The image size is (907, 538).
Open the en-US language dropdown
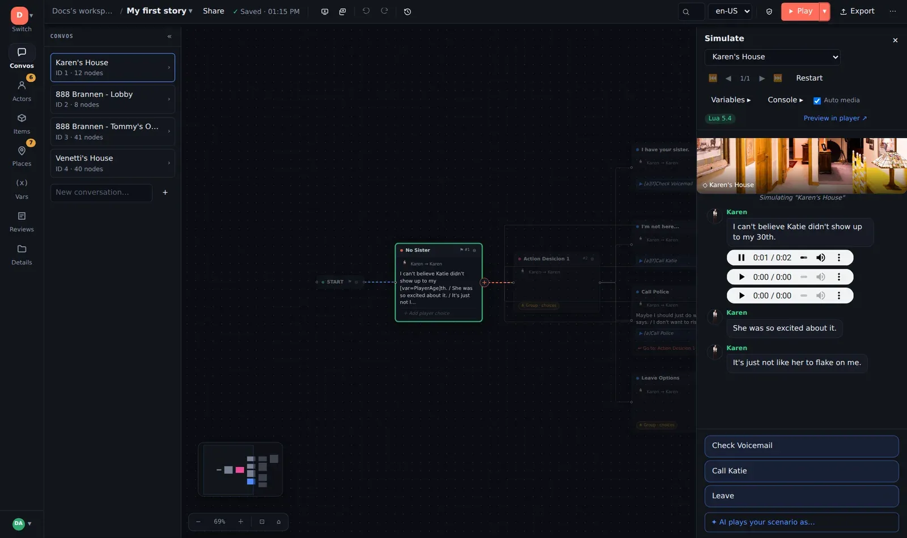coord(730,11)
